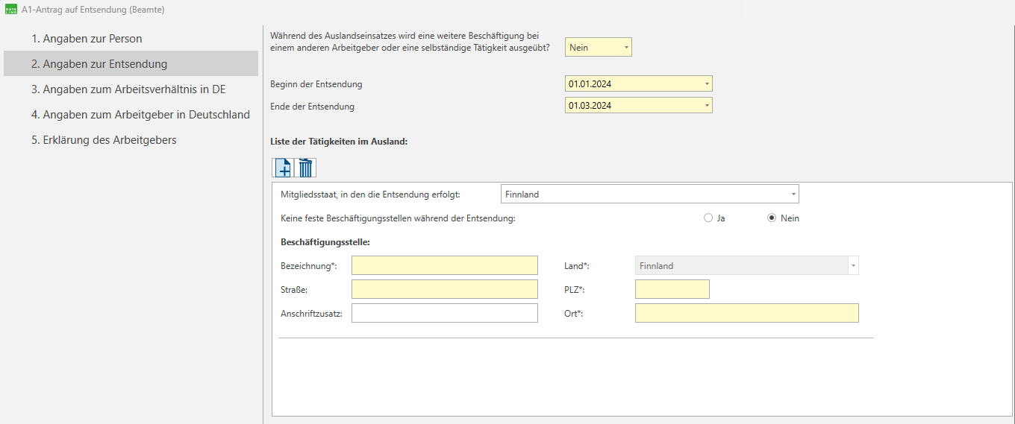Click the trash can delete icon
Image resolution: width=1015 pixels, height=424 pixels.
tap(306, 168)
